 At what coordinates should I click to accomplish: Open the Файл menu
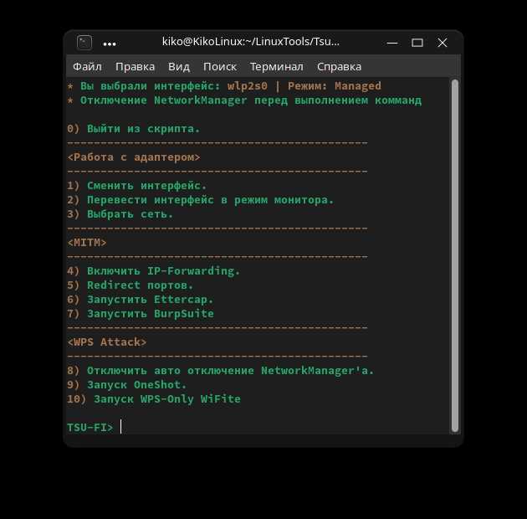point(87,67)
